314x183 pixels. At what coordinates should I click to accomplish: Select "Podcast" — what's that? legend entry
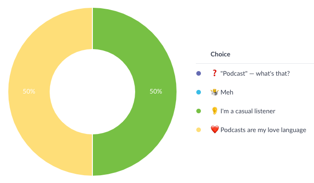tap(255, 73)
